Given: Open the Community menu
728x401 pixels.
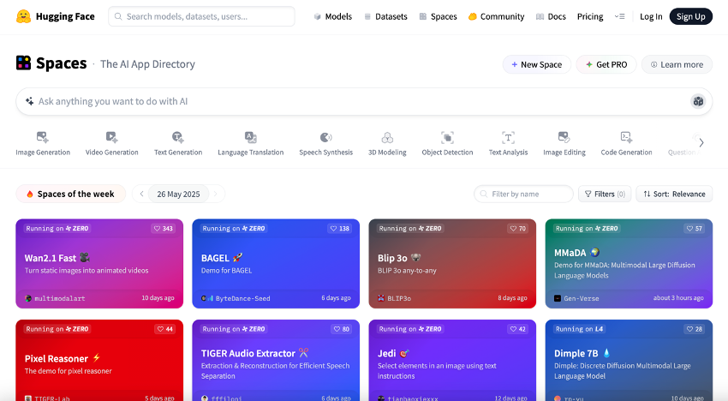Looking at the screenshot, I should 496,17.
